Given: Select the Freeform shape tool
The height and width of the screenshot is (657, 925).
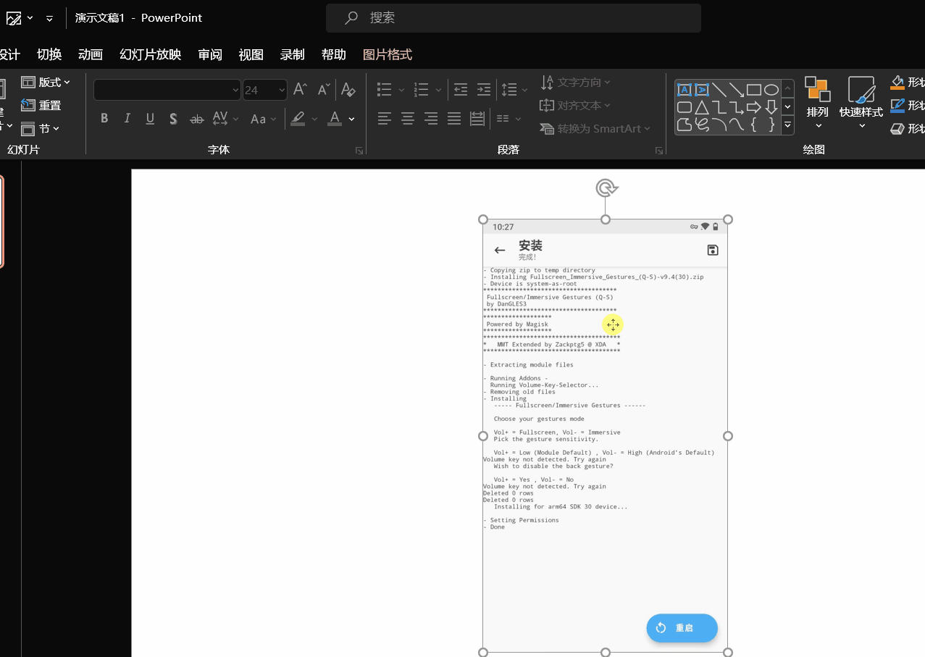Looking at the screenshot, I should pyautogui.click(x=685, y=125).
